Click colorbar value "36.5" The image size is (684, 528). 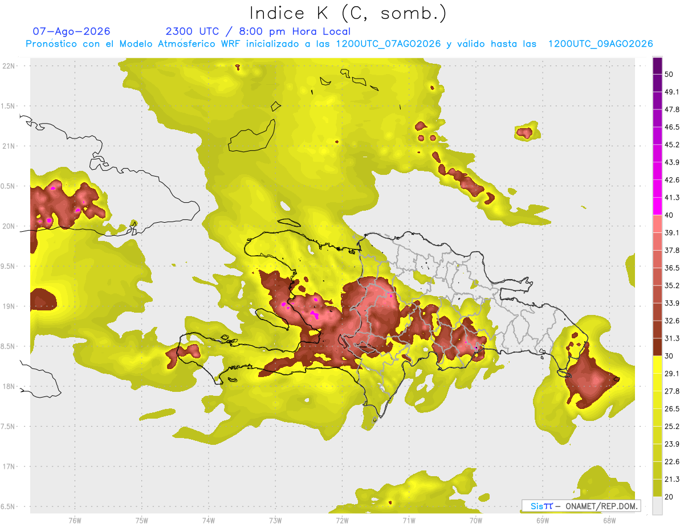[672, 268]
